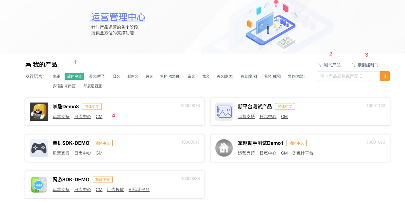Click the 掌趣Demo3 product icon
The image size is (405, 202).
point(39,112)
